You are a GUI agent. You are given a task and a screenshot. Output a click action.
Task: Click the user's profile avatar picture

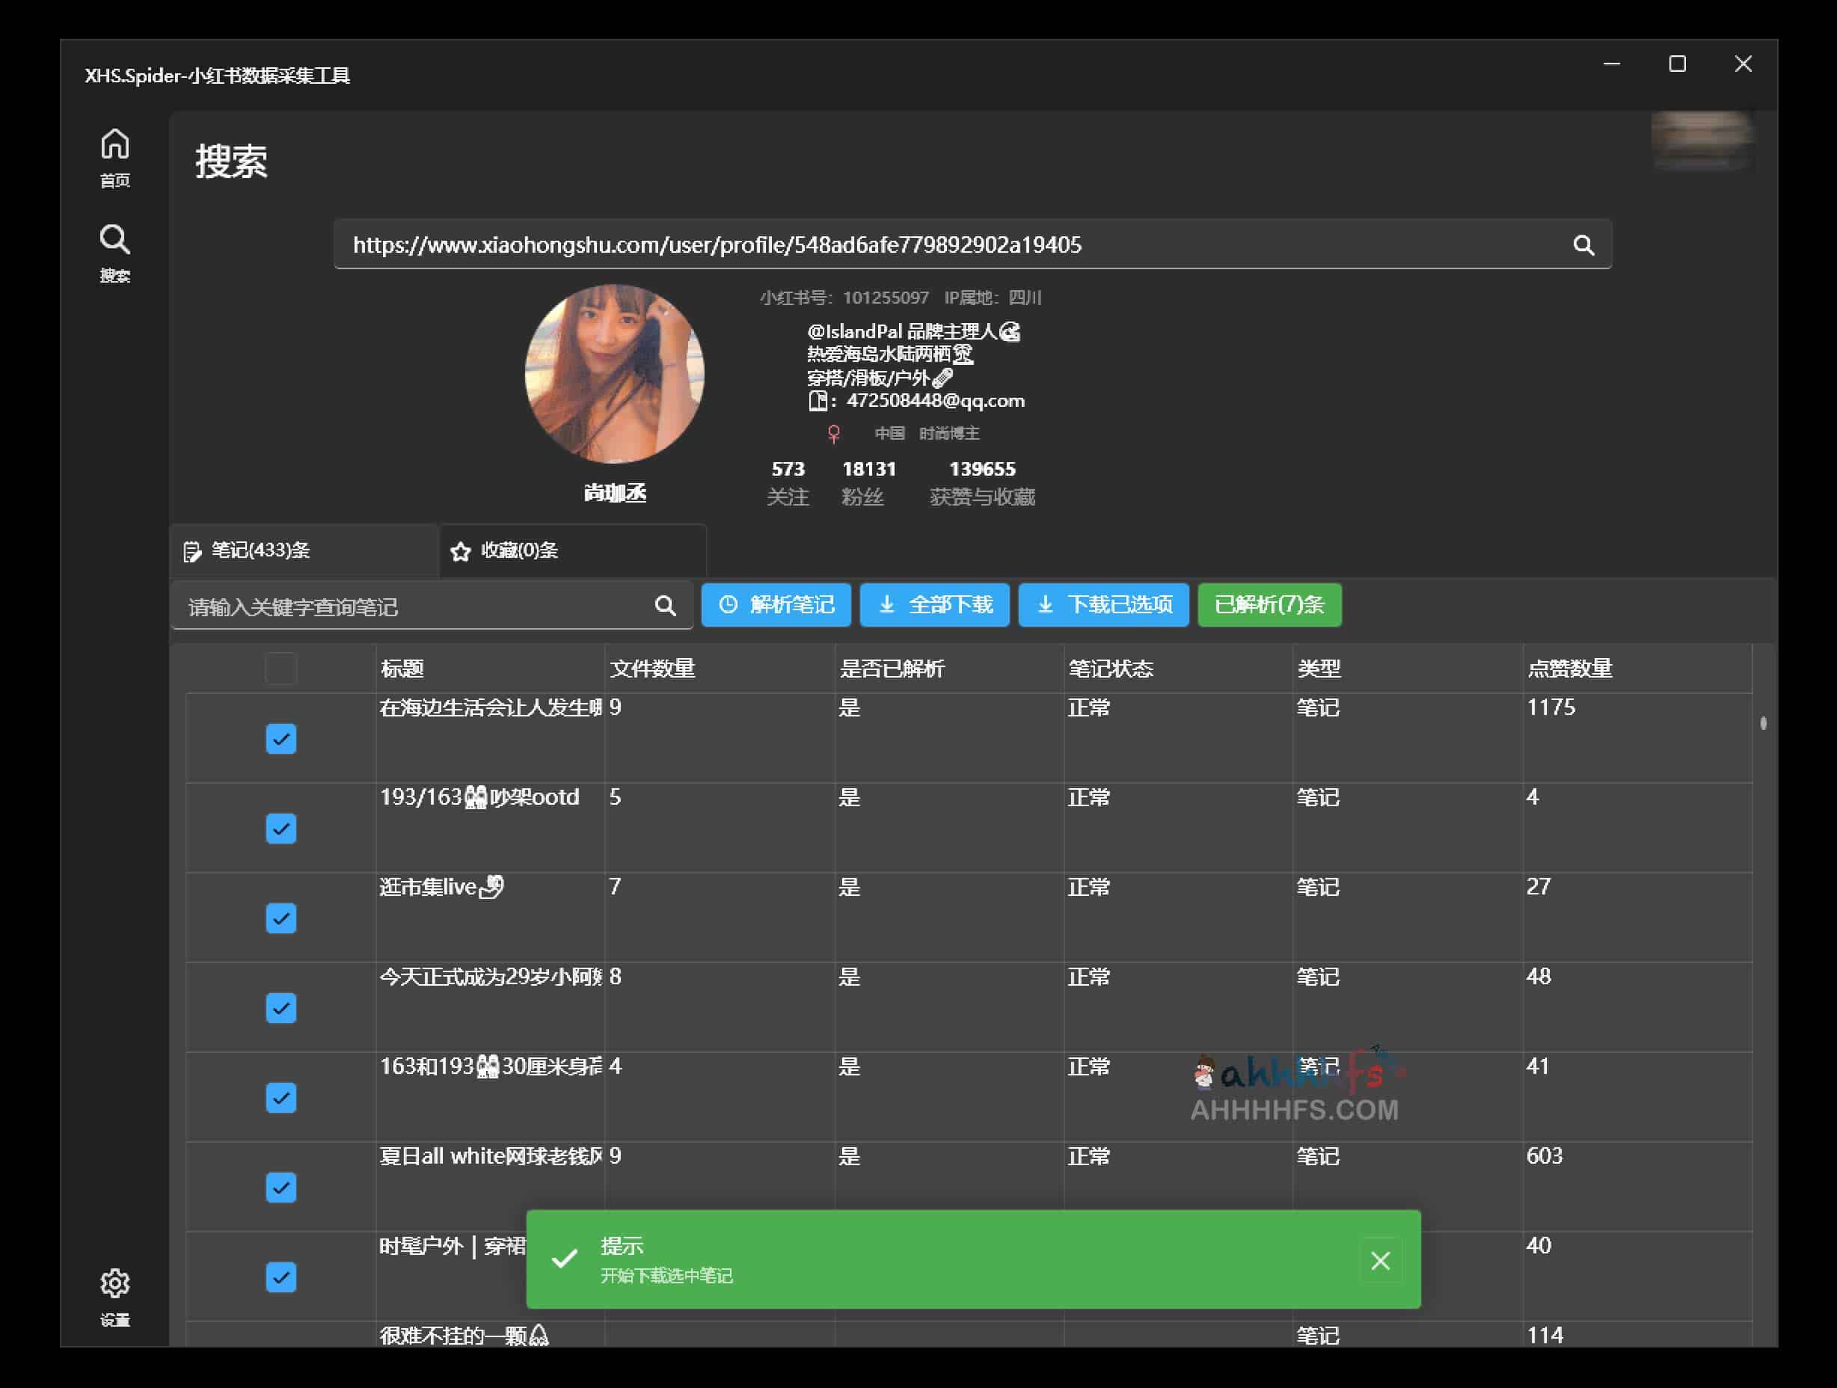[x=615, y=374]
